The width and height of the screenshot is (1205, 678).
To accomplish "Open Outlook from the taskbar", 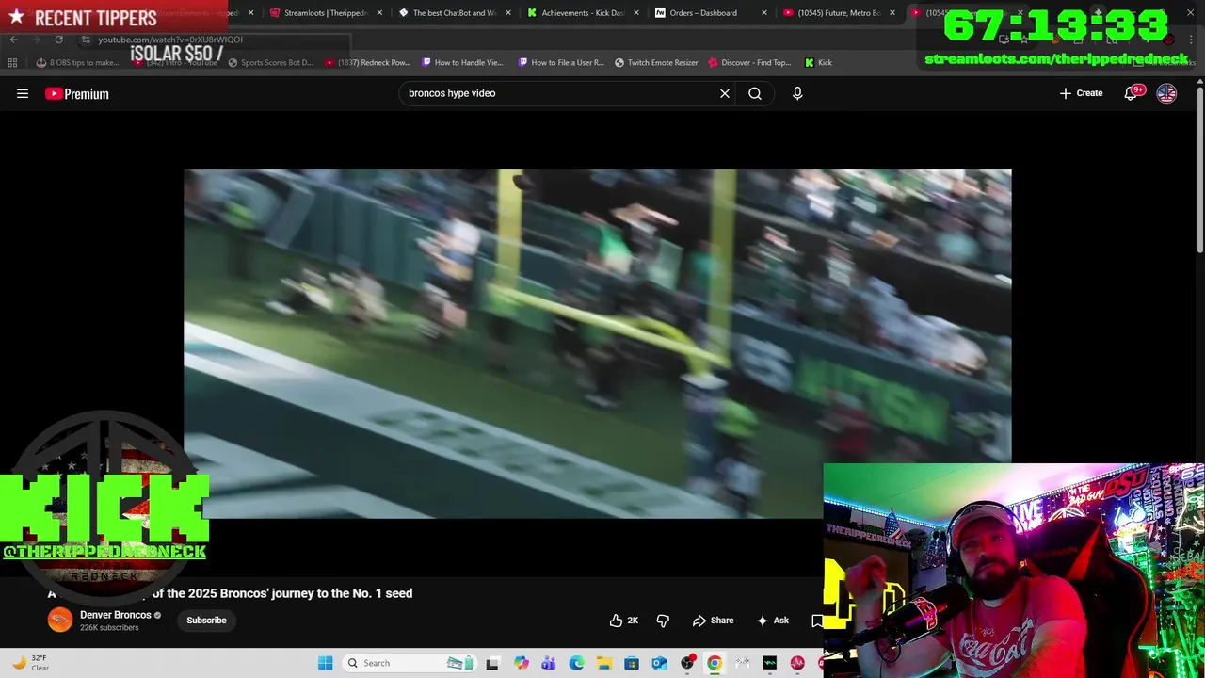I will pos(659,663).
